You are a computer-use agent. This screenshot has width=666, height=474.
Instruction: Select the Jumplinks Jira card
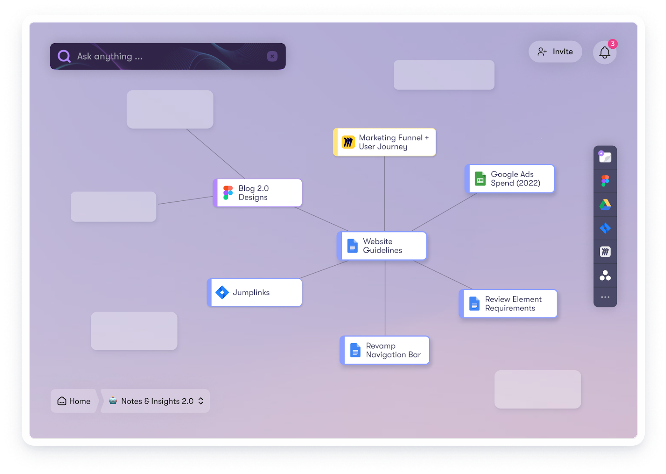pyautogui.click(x=254, y=292)
